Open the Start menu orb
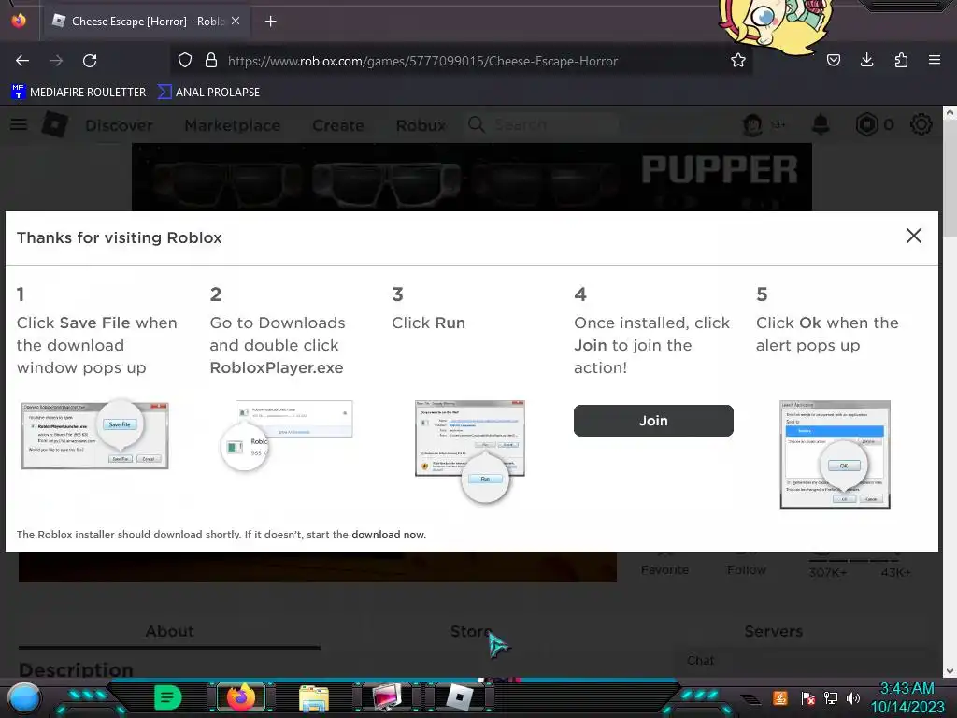 pyautogui.click(x=23, y=698)
